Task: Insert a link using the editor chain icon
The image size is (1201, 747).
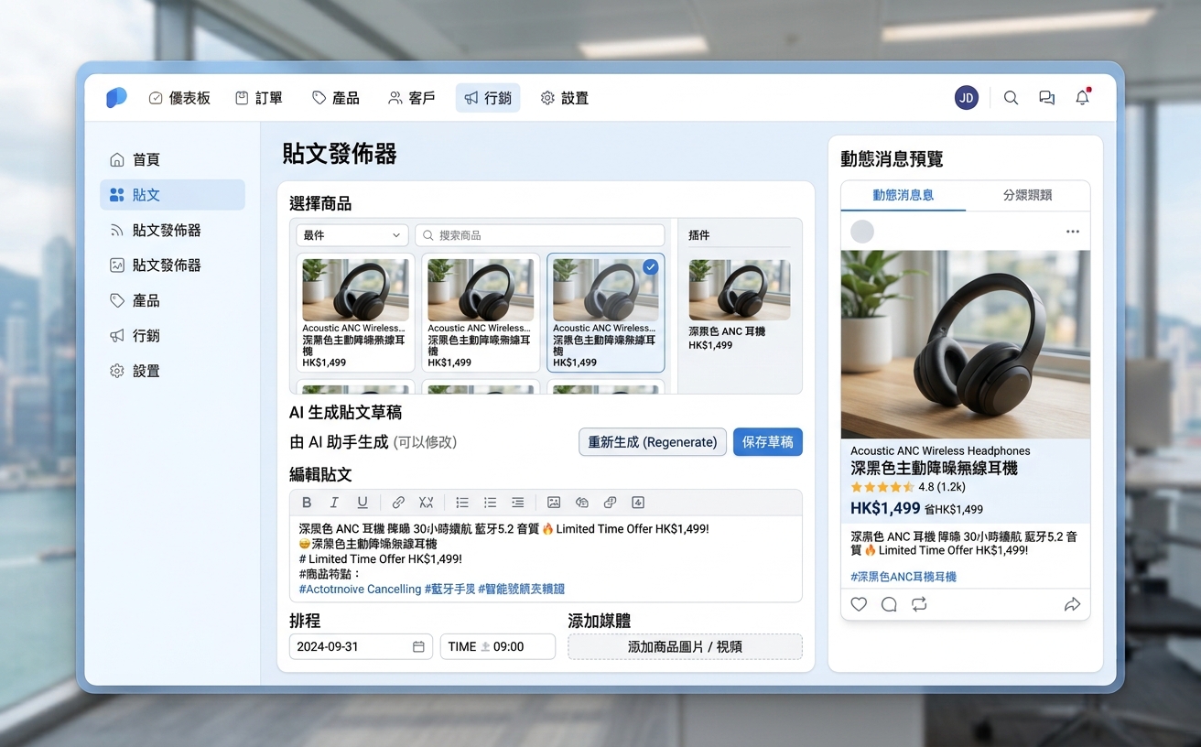Action: (398, 503)
